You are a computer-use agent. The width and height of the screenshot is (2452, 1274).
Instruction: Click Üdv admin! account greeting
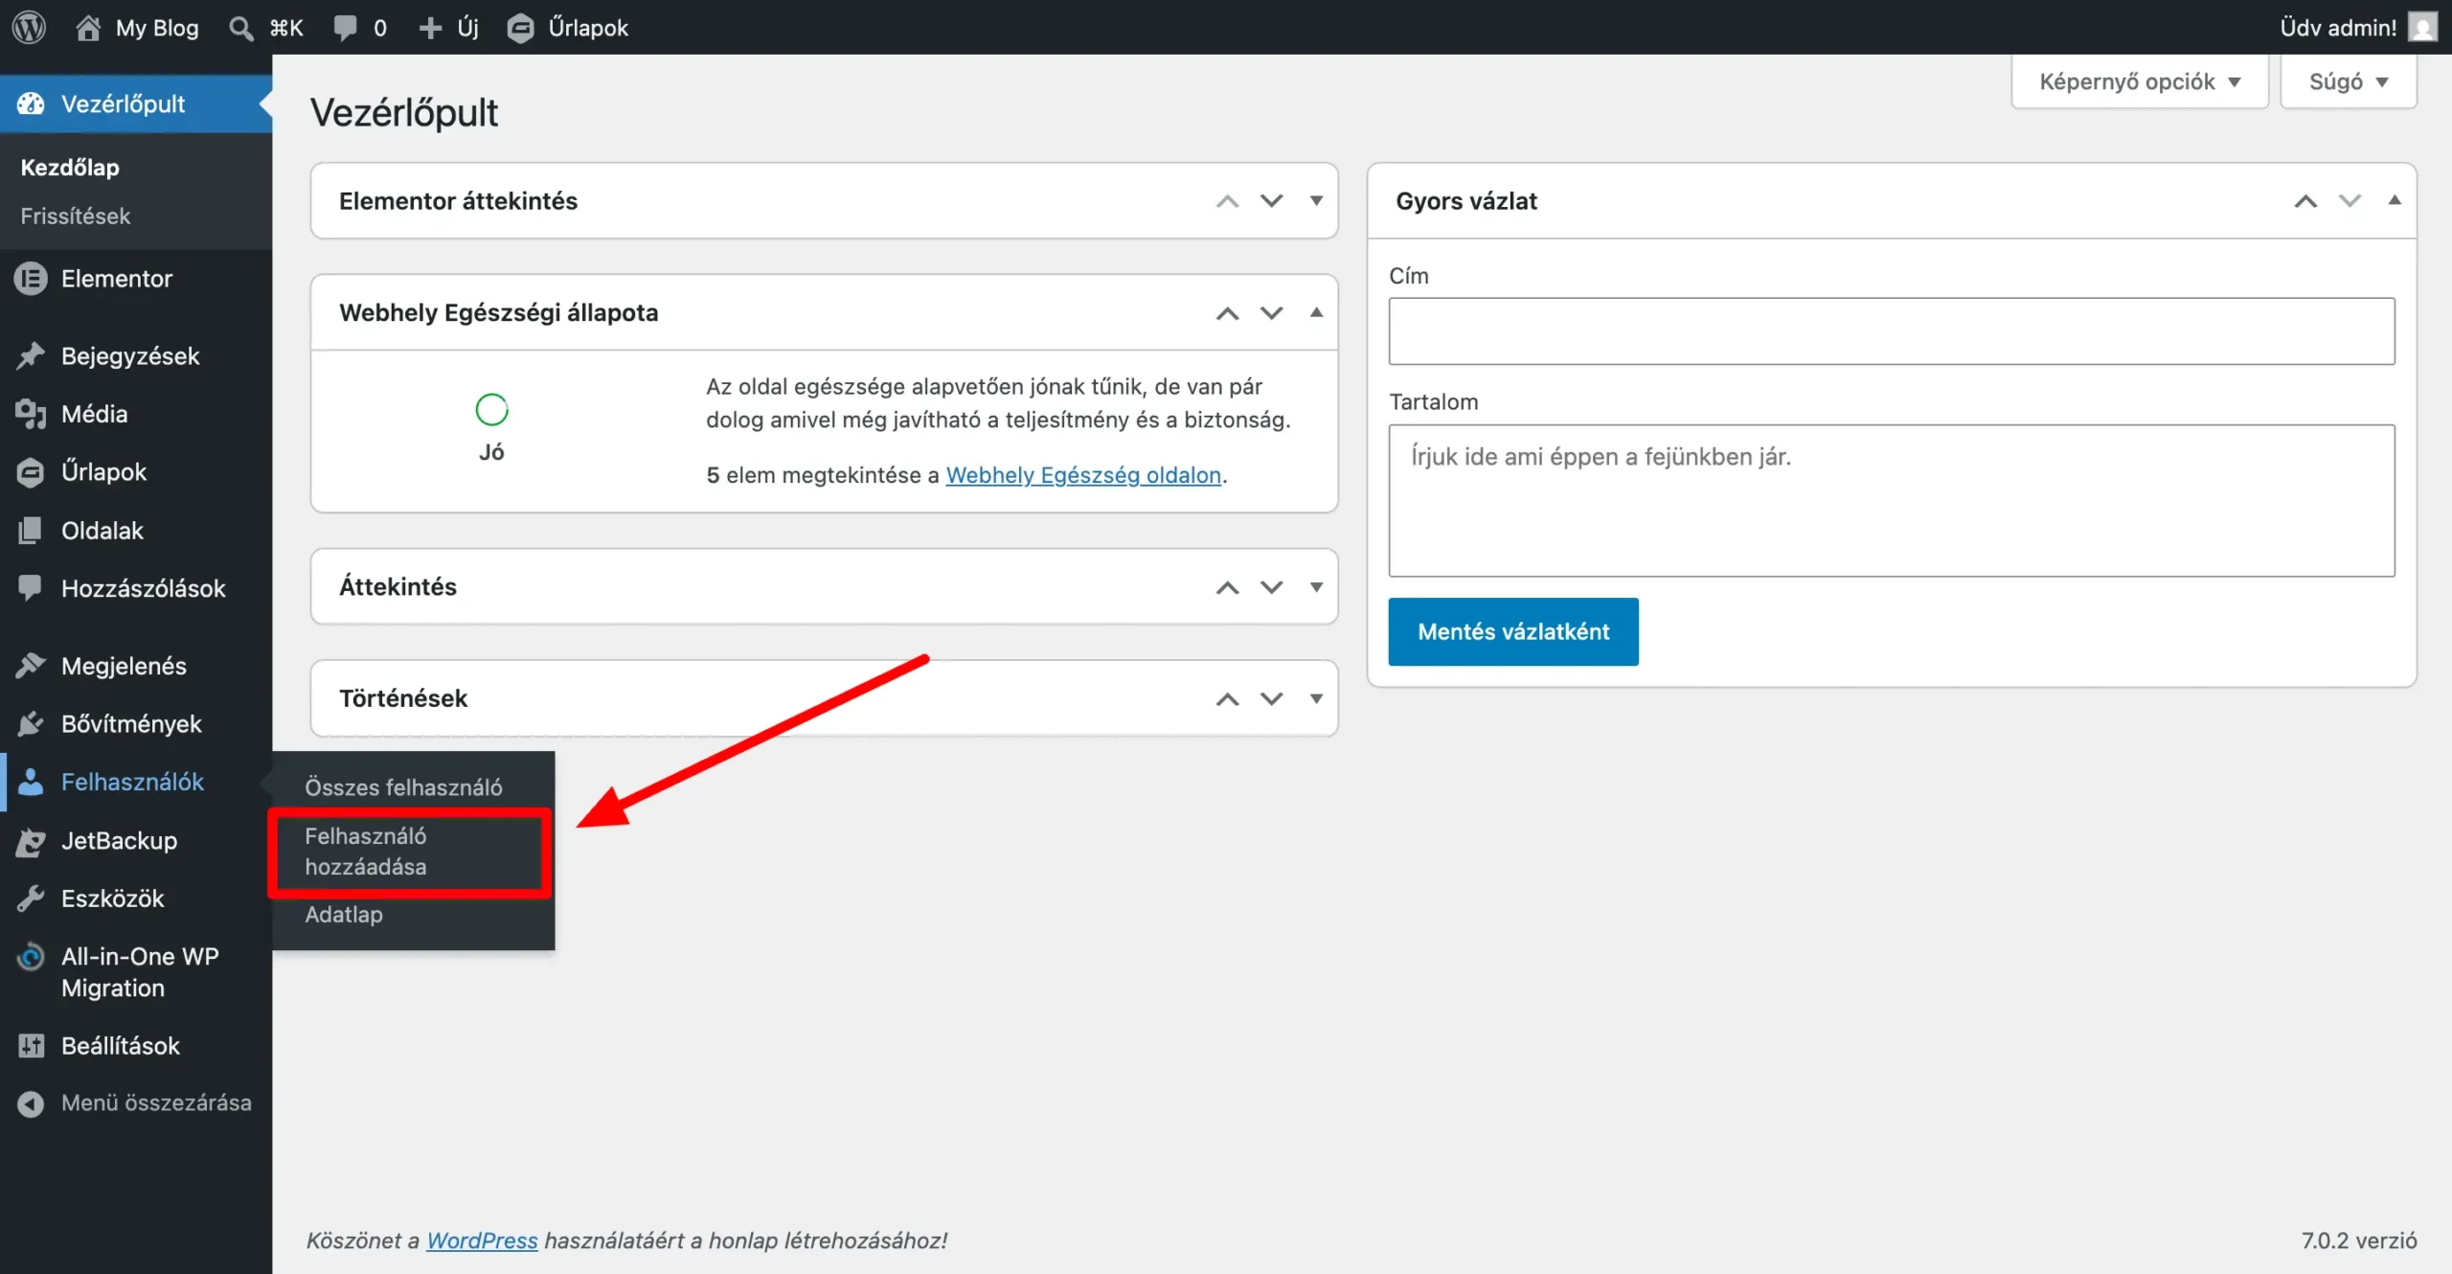(2338, 28)
